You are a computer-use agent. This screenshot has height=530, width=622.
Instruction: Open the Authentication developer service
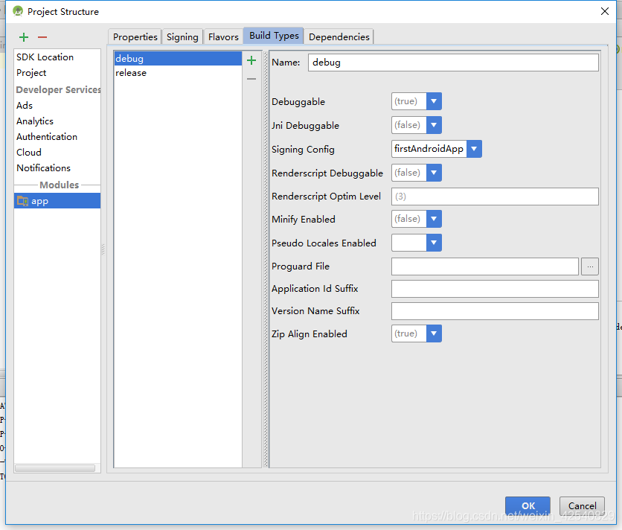pos(57,137)
